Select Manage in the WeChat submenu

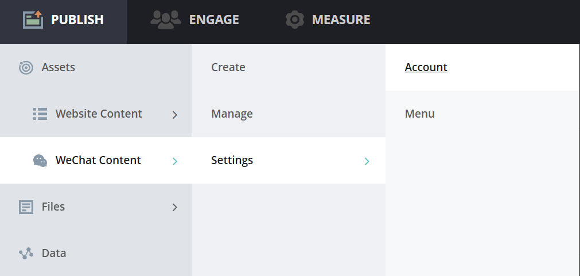pyautogui.click(x=232, y=114)
